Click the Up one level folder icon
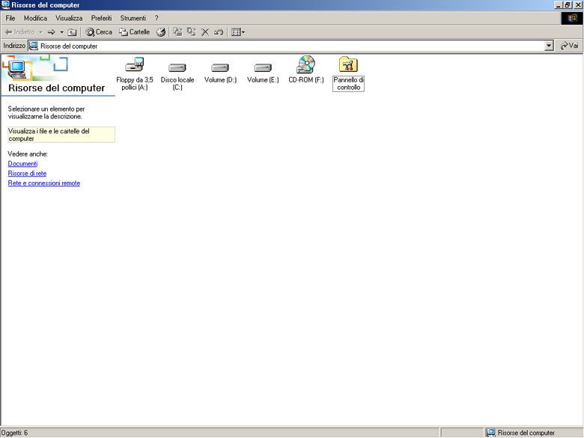The height and width of the screenshot is (438, 584). pyautogui.click(x=72, y=32)
